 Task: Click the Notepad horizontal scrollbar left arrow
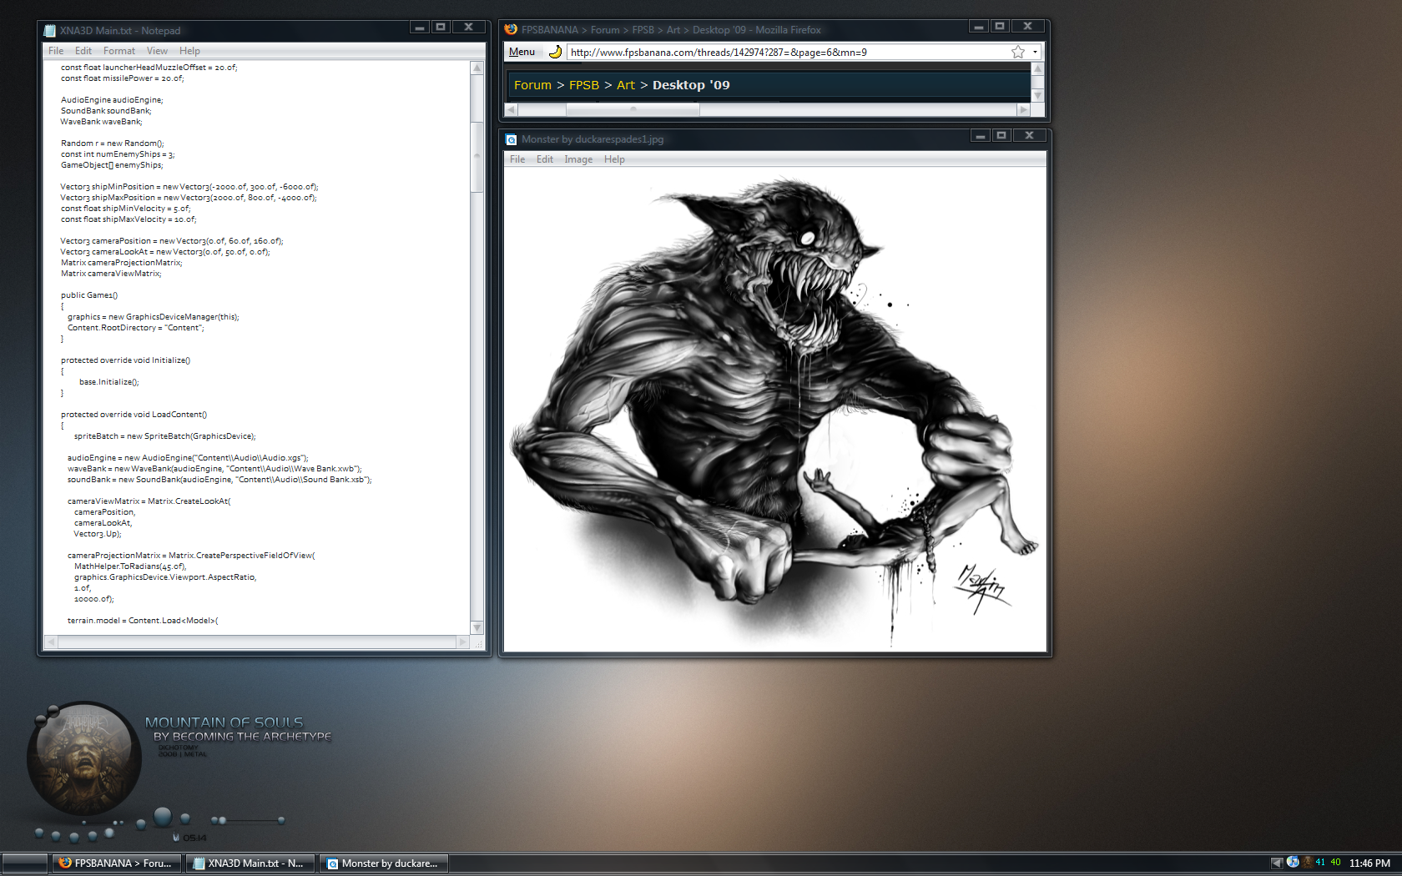51,642
